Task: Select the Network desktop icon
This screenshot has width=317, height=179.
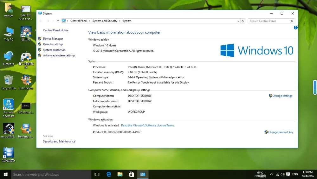Action: [x=9, y=58]
